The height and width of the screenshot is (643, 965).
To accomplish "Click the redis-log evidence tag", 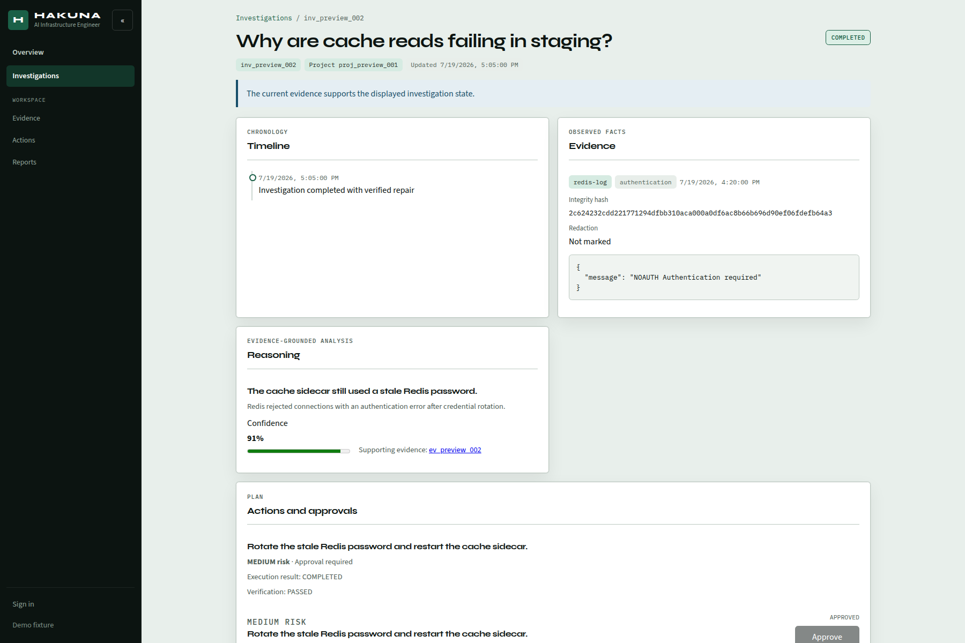I will (590, 182).
